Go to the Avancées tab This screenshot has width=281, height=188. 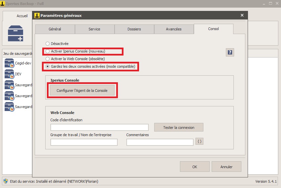click(174, 29)
